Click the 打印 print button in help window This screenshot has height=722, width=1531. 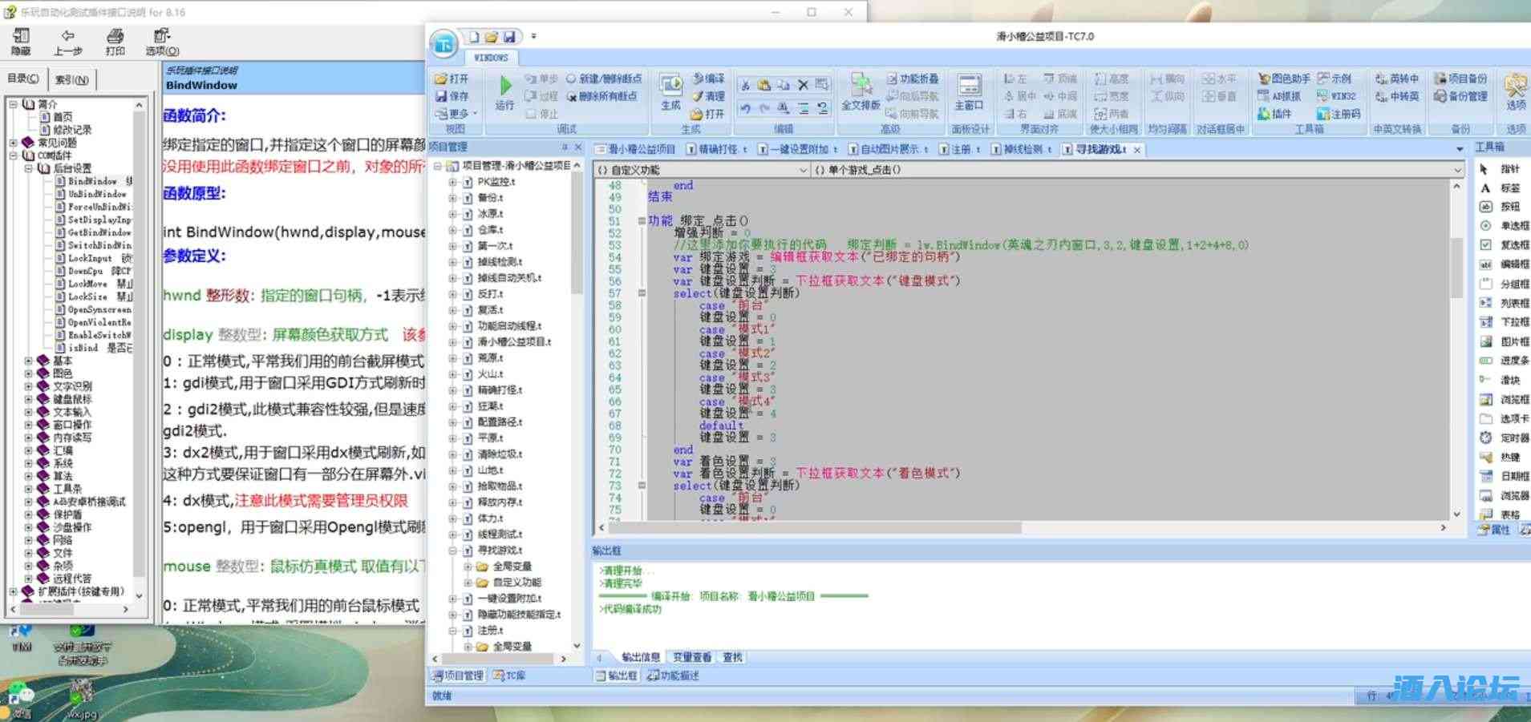coord(115,42)
